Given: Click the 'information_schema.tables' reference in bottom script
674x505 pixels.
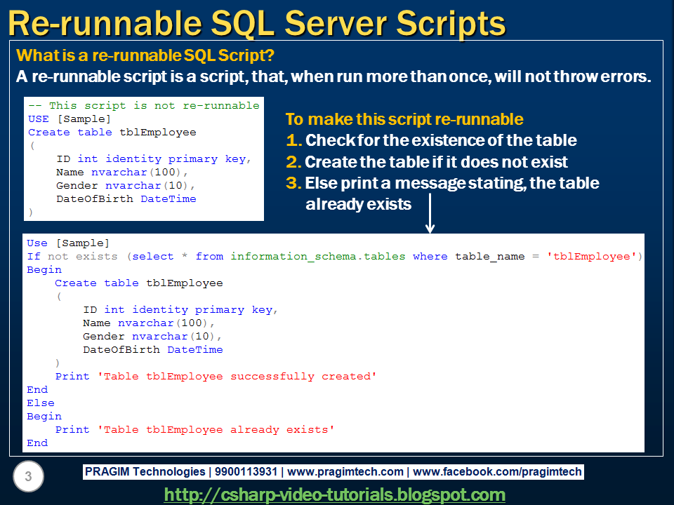Looking at the screenshot, I should (315, 256).
